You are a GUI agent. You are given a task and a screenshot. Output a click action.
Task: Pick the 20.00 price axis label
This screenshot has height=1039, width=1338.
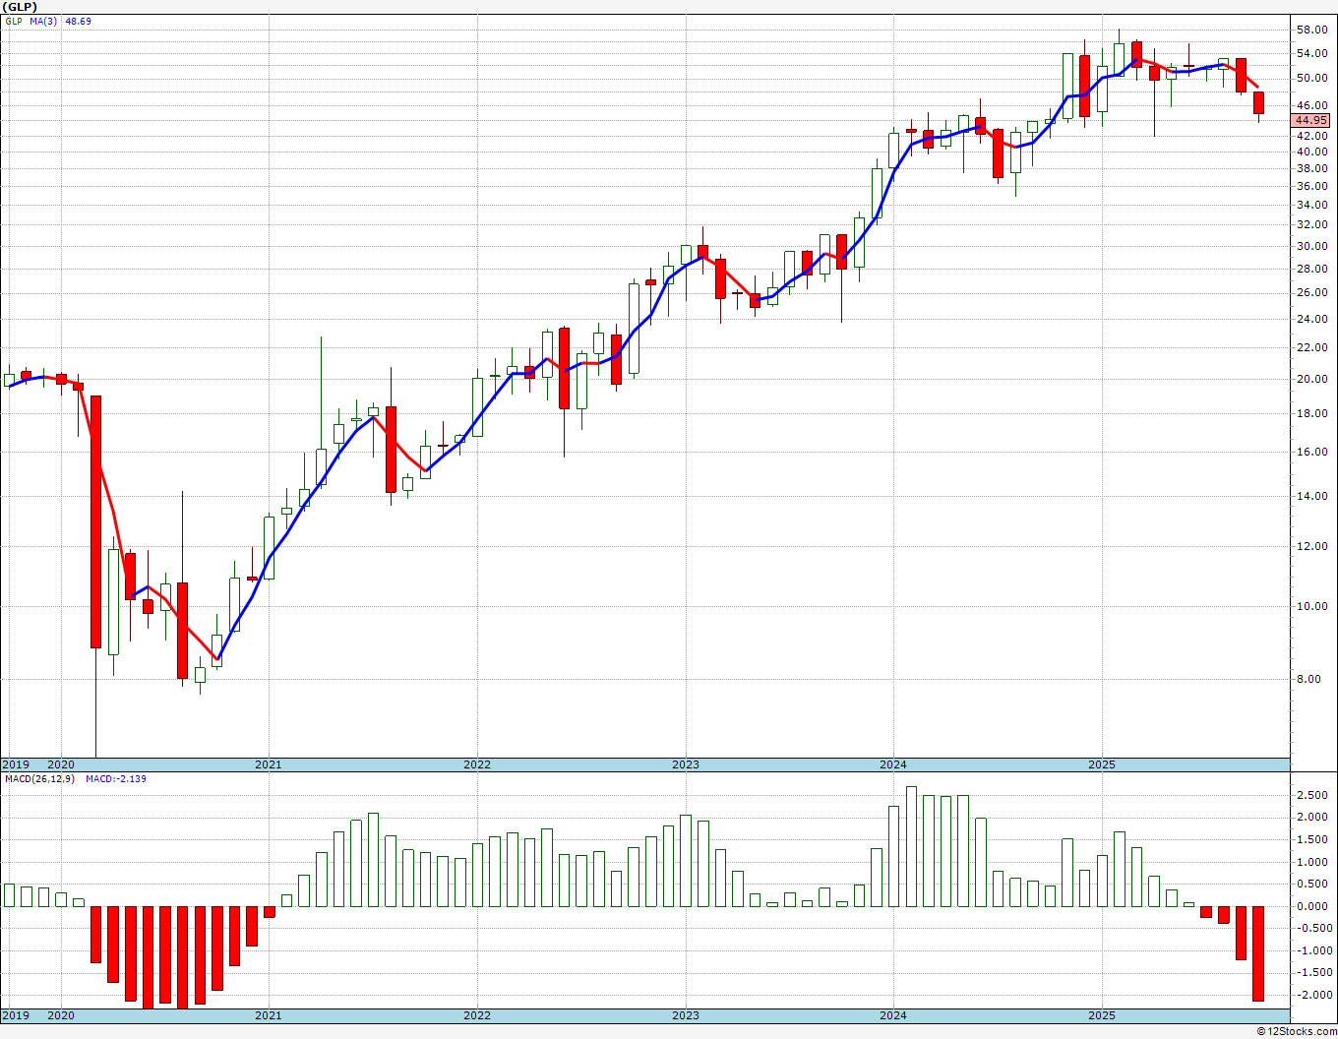1312,379
